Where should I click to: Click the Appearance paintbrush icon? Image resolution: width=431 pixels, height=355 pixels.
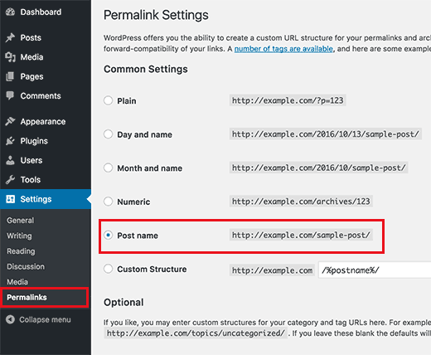(10, 121)
